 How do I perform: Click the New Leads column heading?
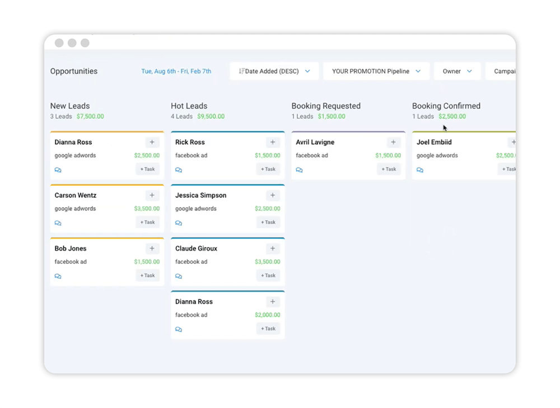(70, 106)
